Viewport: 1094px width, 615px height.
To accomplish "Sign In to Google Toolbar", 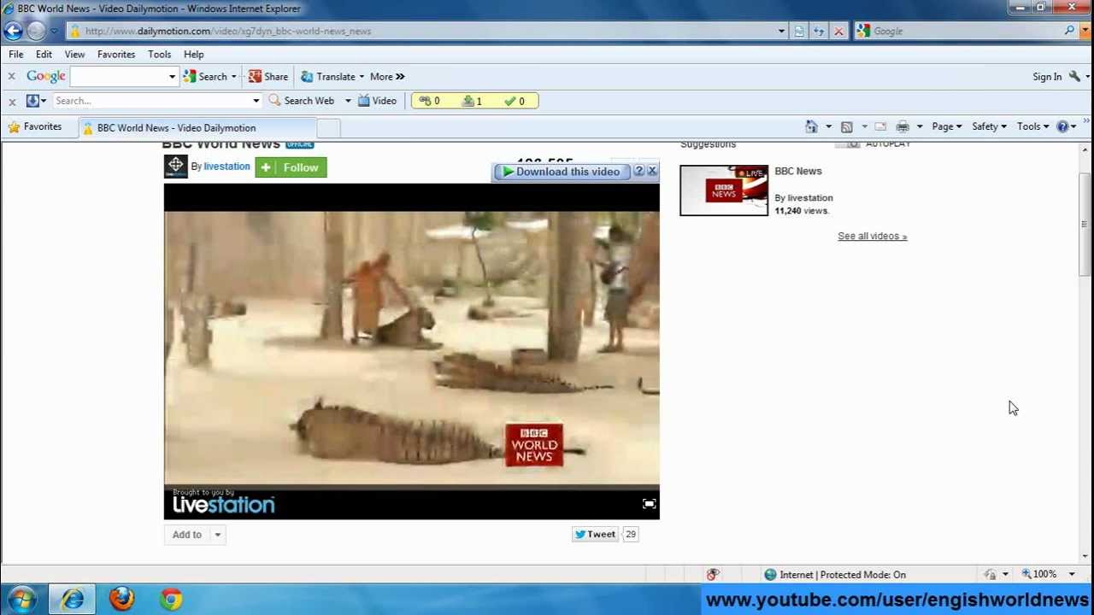I will point(1047,77).
